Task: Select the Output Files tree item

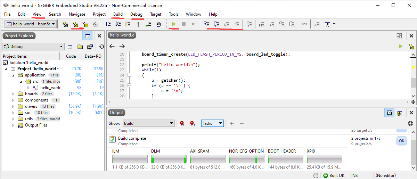Action: click(36, 125)
